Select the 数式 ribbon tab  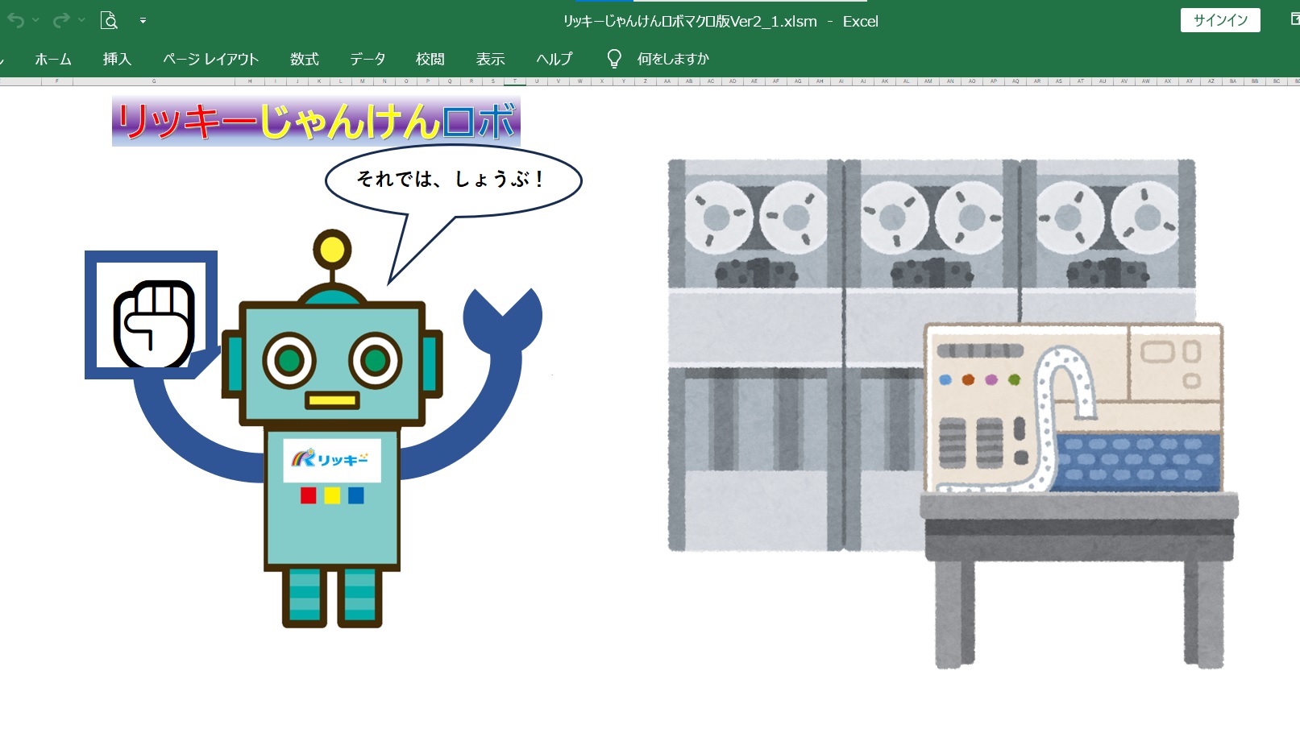point(305,59)
